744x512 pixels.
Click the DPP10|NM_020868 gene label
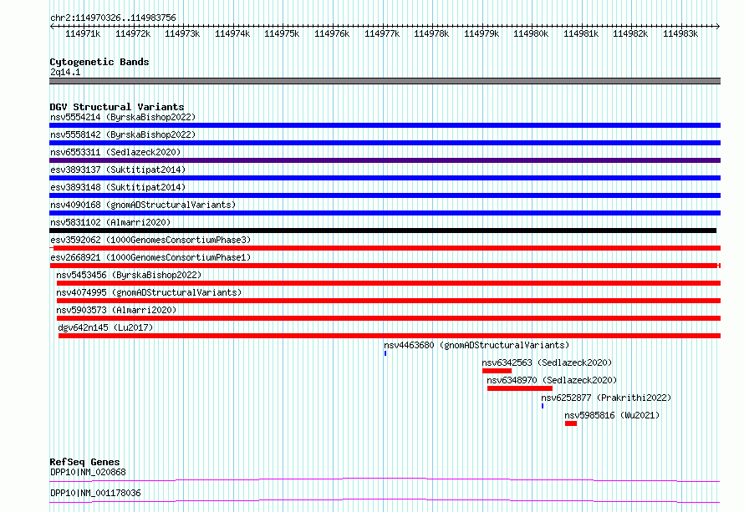point(88,472)
